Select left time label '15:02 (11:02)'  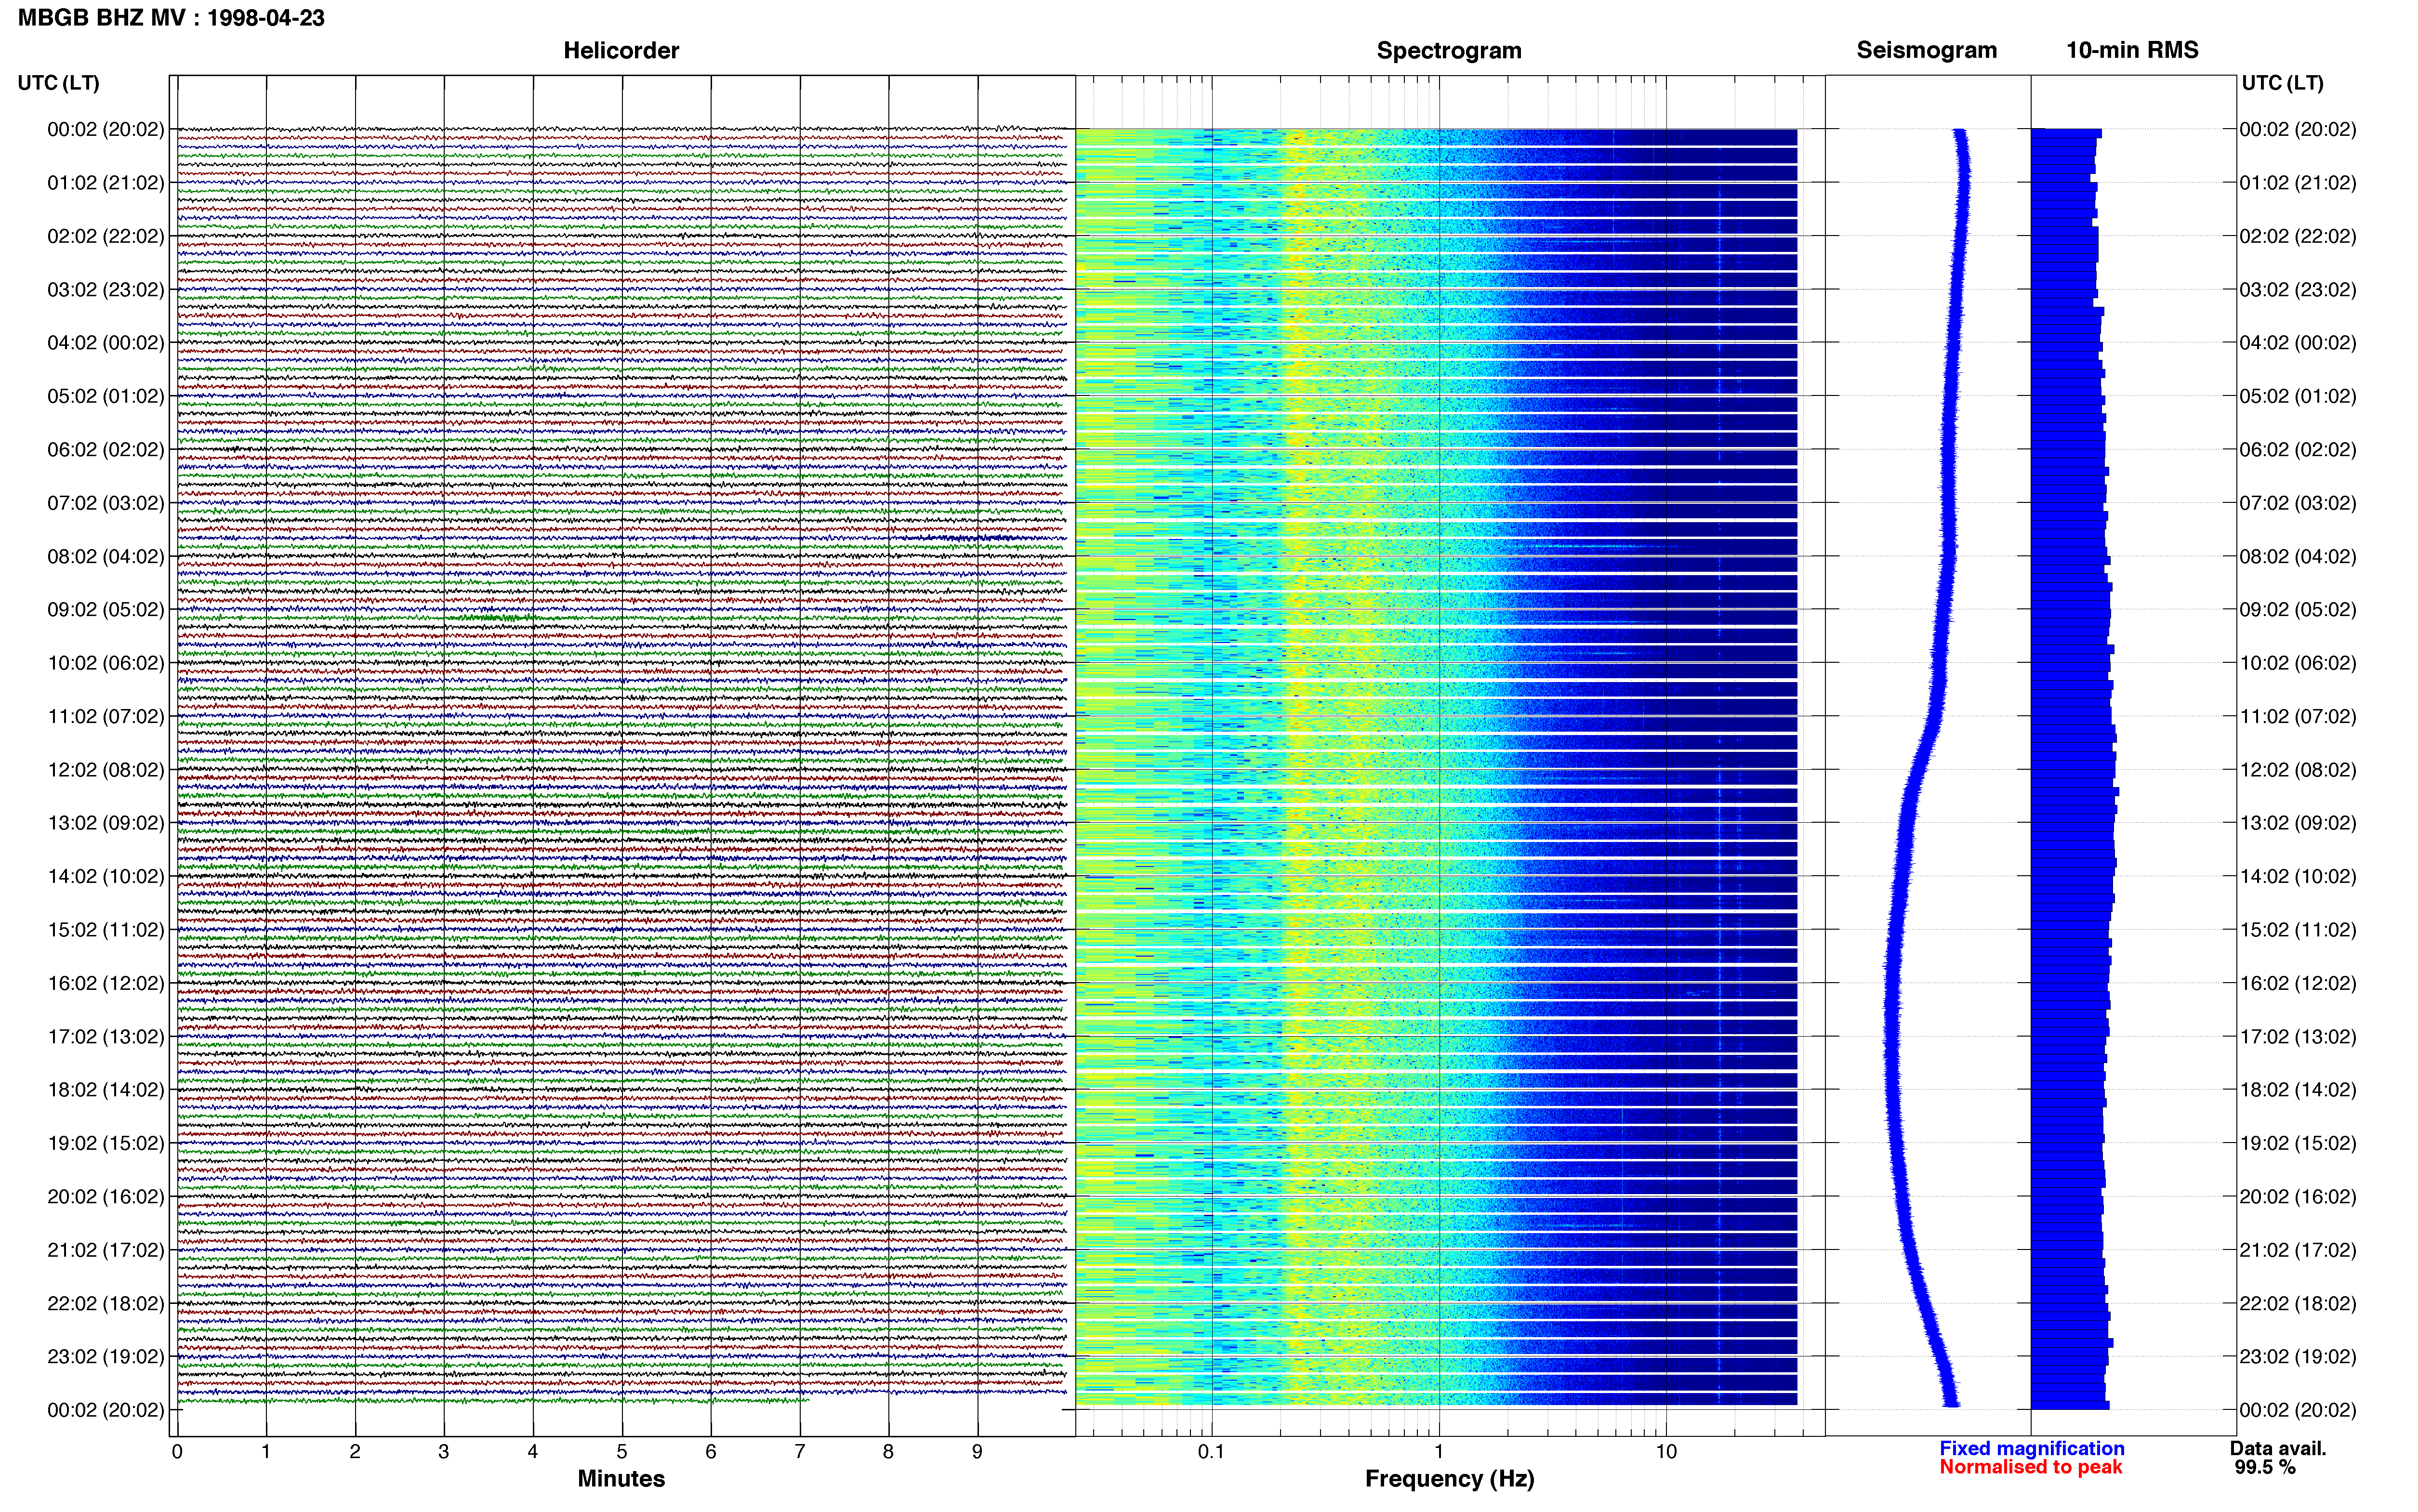tap(106, 930)
